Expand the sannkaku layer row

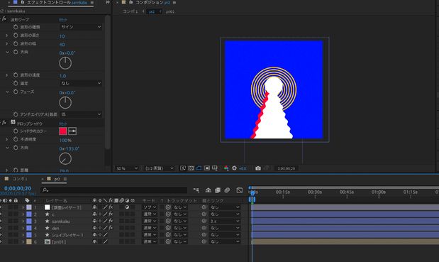pos(23,221)
